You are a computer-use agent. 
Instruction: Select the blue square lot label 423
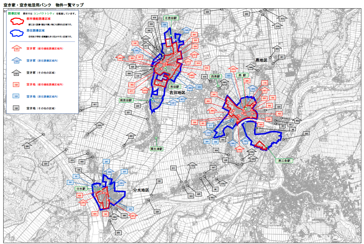click(x=229, y=76)
